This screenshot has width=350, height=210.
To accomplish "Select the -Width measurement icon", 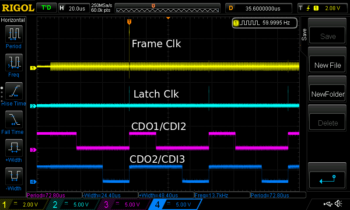I will click(x=14, y=176).
